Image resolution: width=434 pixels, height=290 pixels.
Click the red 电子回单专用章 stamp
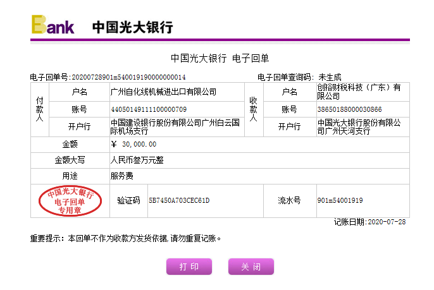[70, 201]
